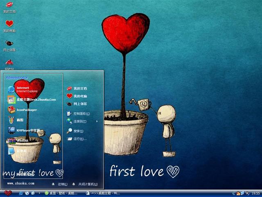
Task: Open 记事本 notepad in start menu
Action: [x=17, y=151]
